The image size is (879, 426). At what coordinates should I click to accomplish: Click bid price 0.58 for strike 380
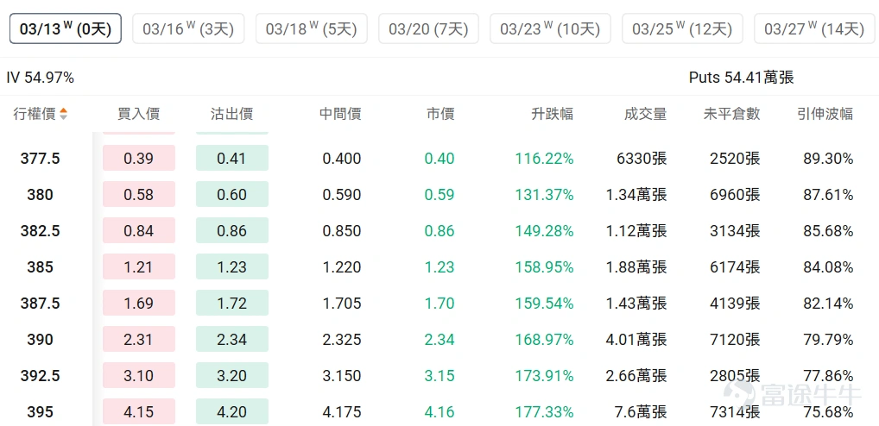click(x=139, y=194)
